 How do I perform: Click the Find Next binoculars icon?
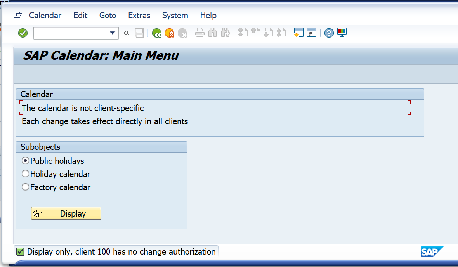click(226, 33)
